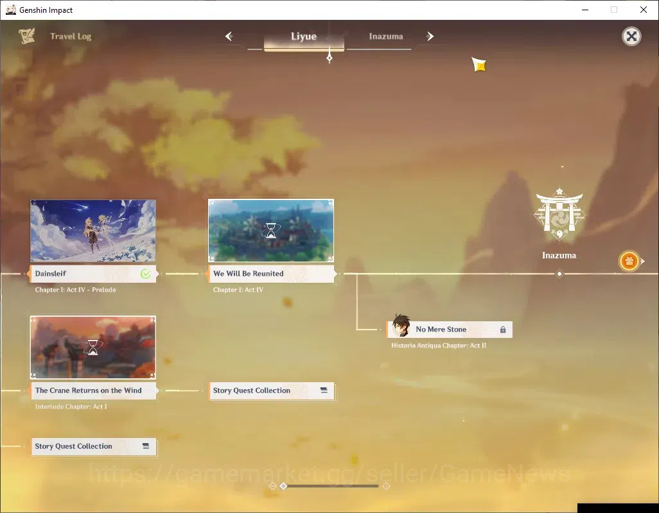659x513 pixels.
Task: Open The Crane Returns on the Wind thumbnail
Action: point(93,348)
